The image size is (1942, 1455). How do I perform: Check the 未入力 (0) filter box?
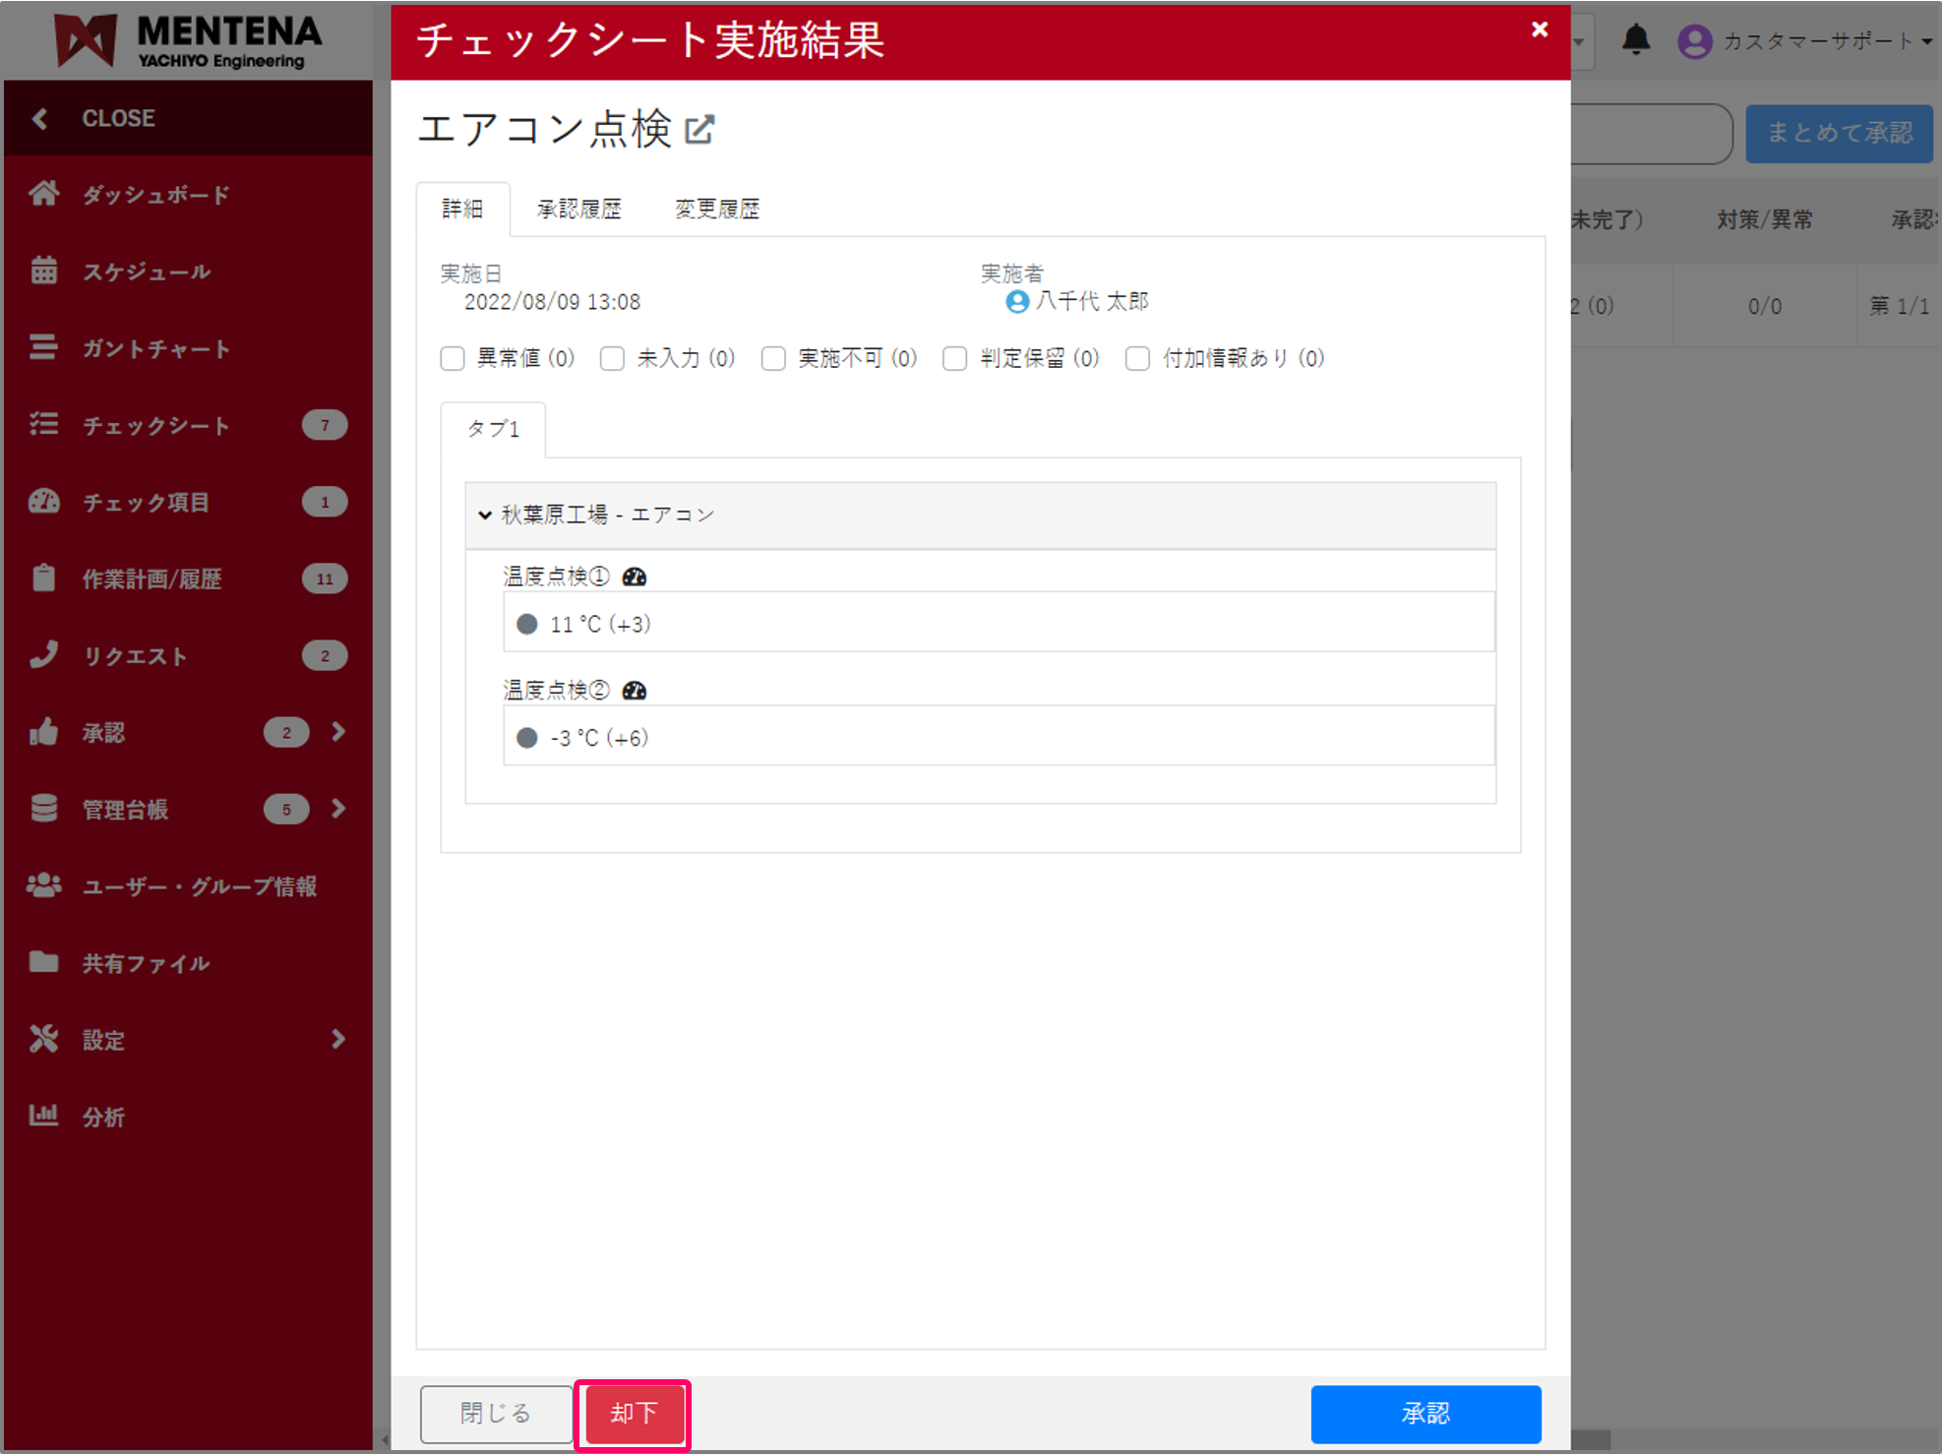(612, 359)
